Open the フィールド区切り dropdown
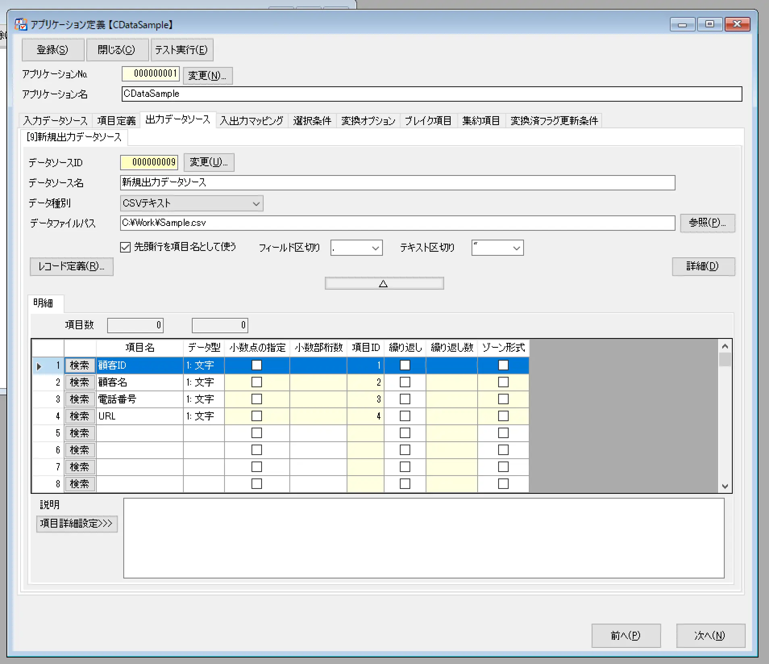 click(356, 248)
